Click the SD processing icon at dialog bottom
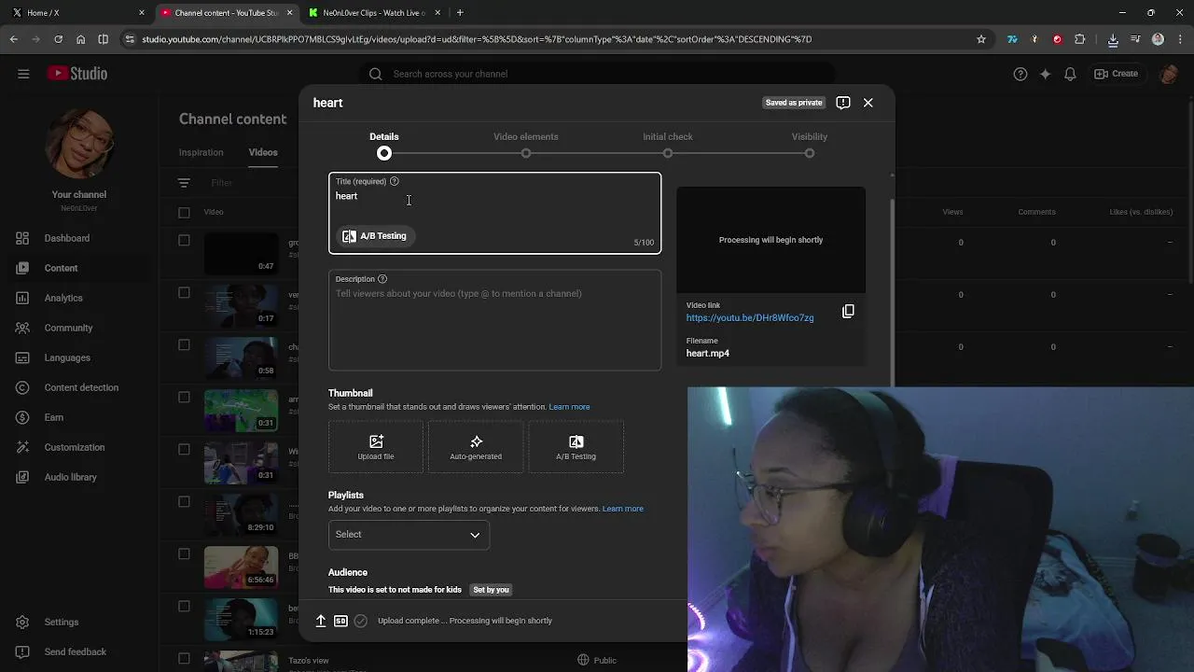1194x672 pixels. click(340, 621)
